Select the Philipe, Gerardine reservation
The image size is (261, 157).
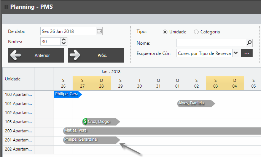tap(91, 140)
